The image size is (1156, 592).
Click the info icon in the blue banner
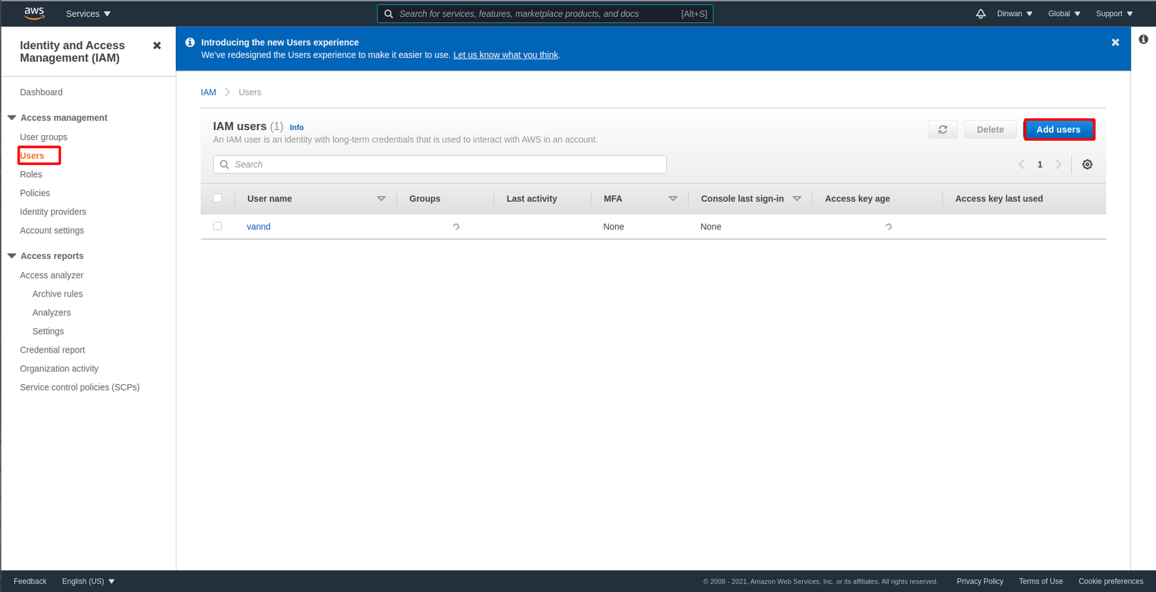click(190, 43)
